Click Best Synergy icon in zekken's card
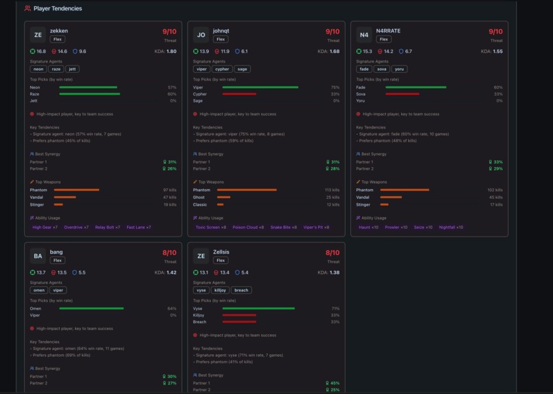This screenshot has height=394, width=553. pyautogui.click(x=32, y=154)
